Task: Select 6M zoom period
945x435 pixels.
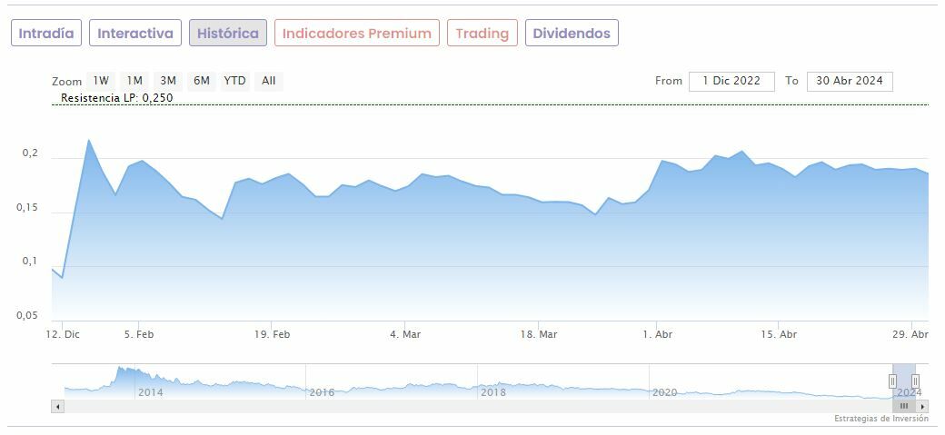Action: [x=201, y=81]
